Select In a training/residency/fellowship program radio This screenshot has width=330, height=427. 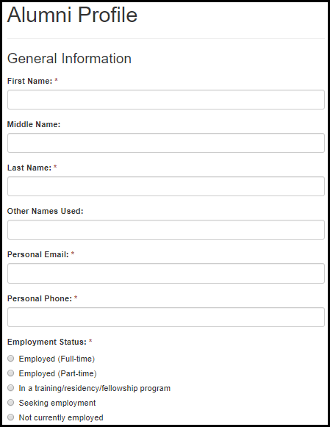point(10,387)
